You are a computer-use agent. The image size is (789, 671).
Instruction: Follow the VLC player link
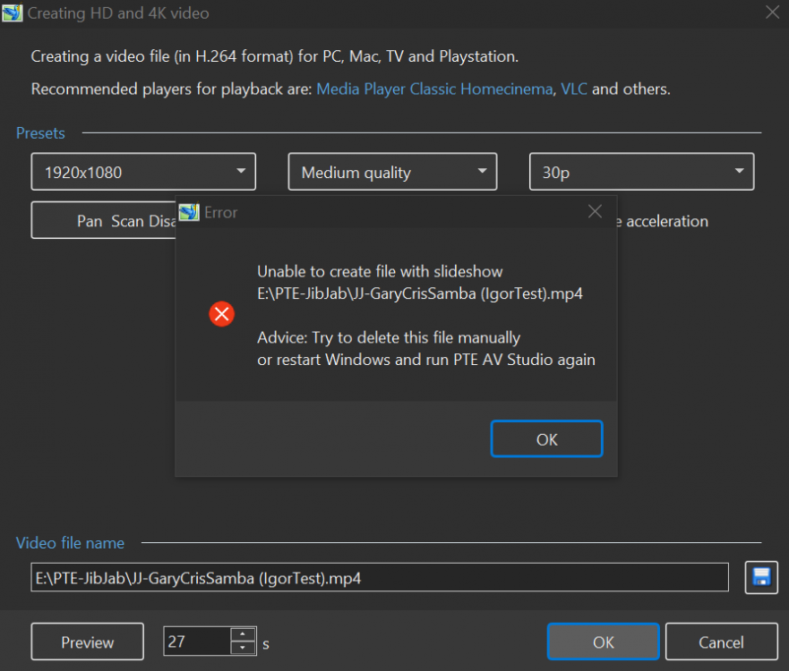click(x=574, y=89)
